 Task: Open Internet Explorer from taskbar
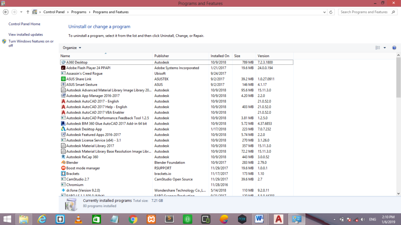click(x=42, y=219)
